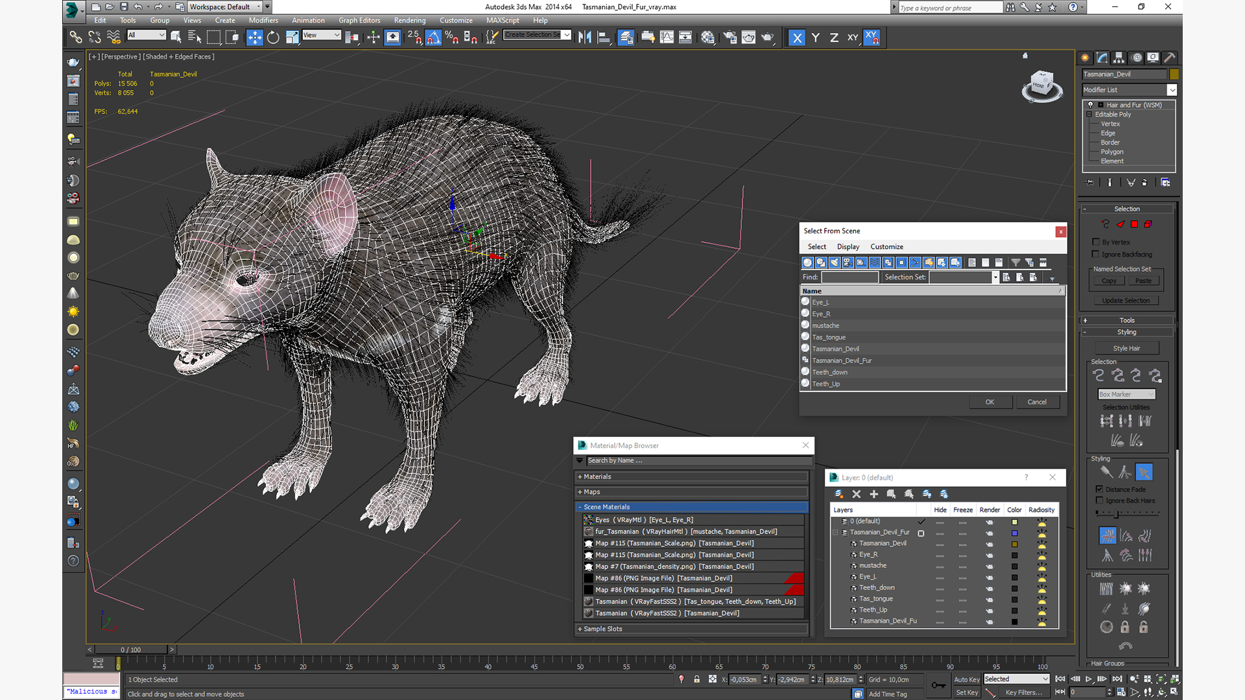
Task: Open the View reference coordinate dropdown
Action: [x=322, y=35]
